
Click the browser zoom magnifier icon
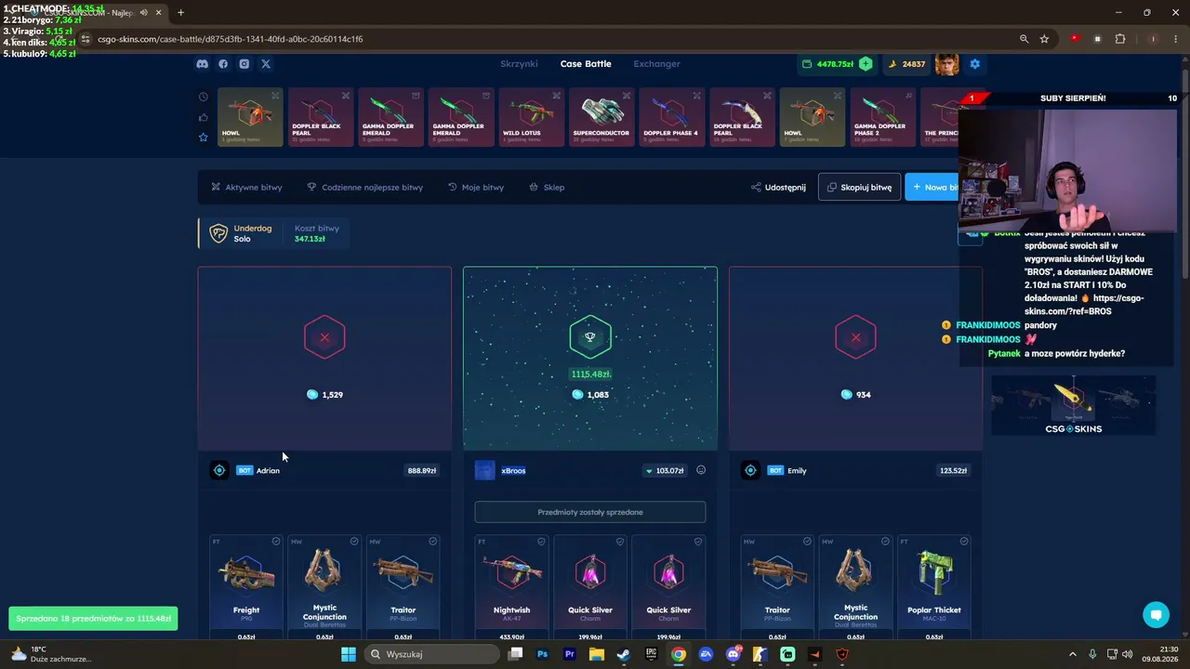coord(1024,39)
